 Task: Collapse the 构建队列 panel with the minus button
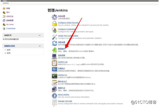click(40, 35)
